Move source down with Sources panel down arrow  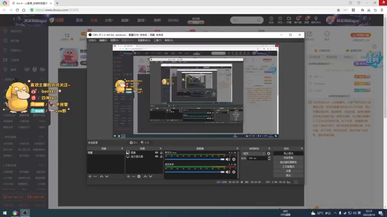pyautogui.click(x=150, y=176)
